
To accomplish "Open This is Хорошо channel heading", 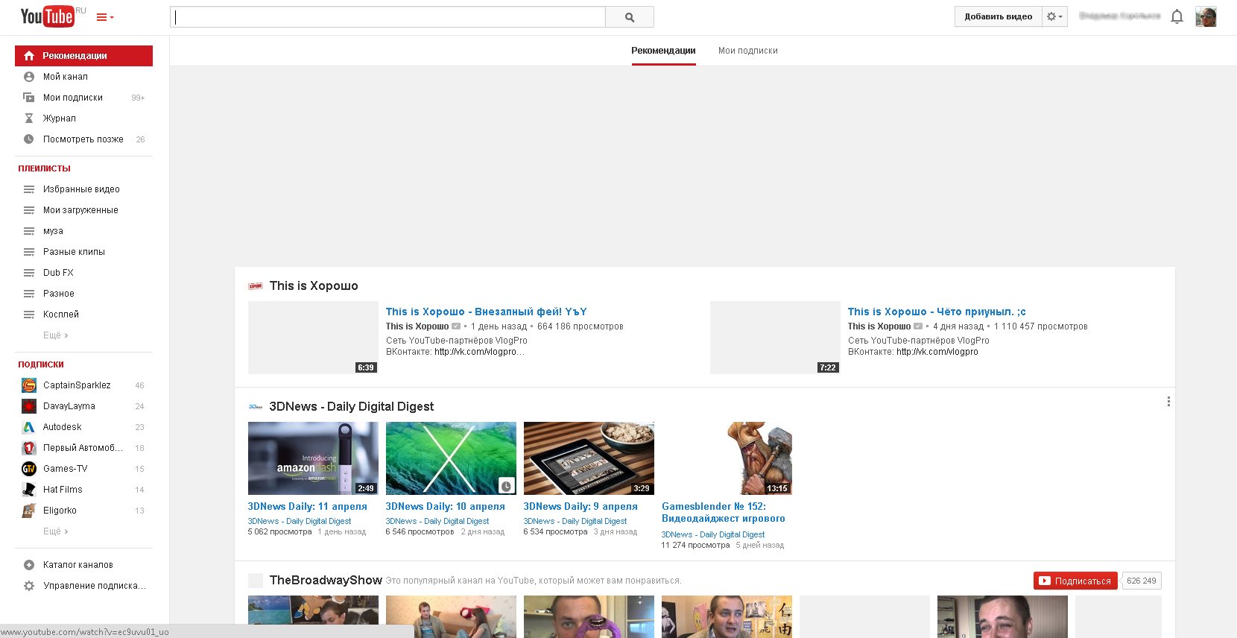I will (314, 286).
